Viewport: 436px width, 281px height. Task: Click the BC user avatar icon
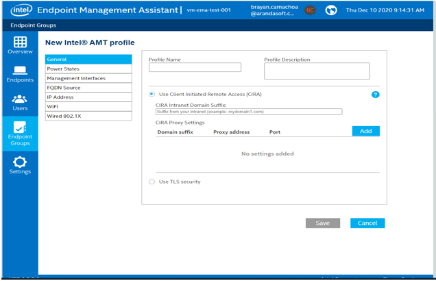[x=310, y=10]
